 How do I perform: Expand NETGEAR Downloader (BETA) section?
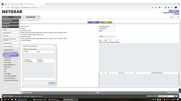10,40
